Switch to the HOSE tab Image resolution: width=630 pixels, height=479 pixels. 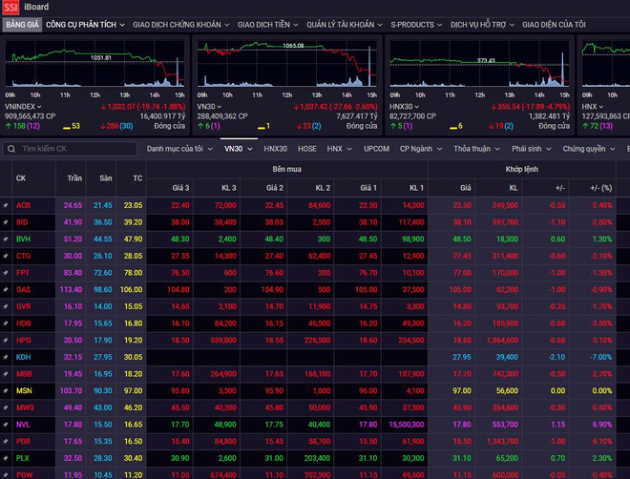(x=306, y=149)
